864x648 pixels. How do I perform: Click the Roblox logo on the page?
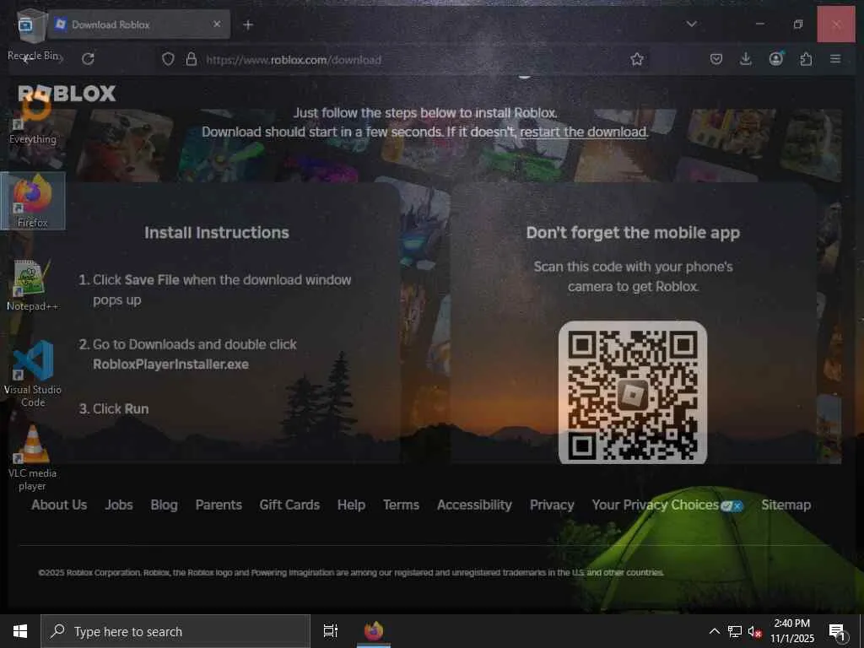67,93
